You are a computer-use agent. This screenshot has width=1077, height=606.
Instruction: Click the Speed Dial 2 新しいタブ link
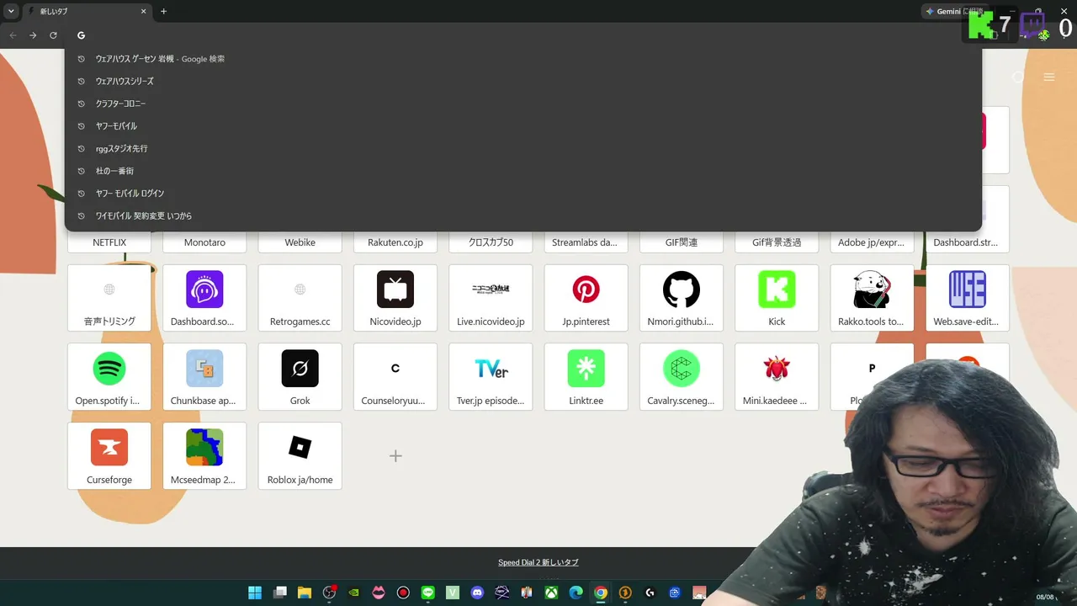(x=538, y=562)
